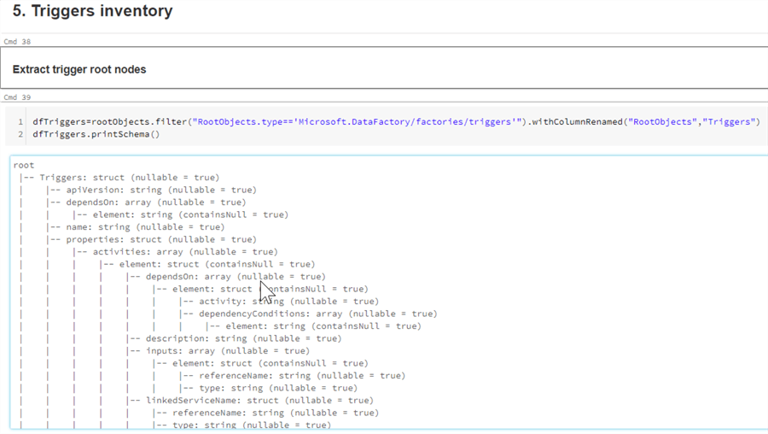Click the 'description: string' schema line
Screen dimensions: 768x434
point(243,338)
